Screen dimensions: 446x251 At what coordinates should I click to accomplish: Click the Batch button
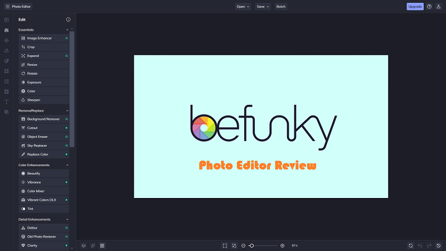(281, 7)
